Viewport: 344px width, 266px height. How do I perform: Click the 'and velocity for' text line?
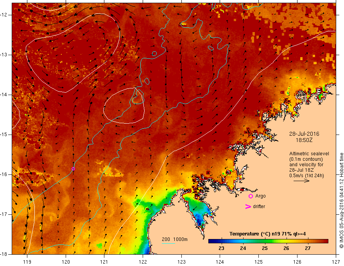point(306,165)
